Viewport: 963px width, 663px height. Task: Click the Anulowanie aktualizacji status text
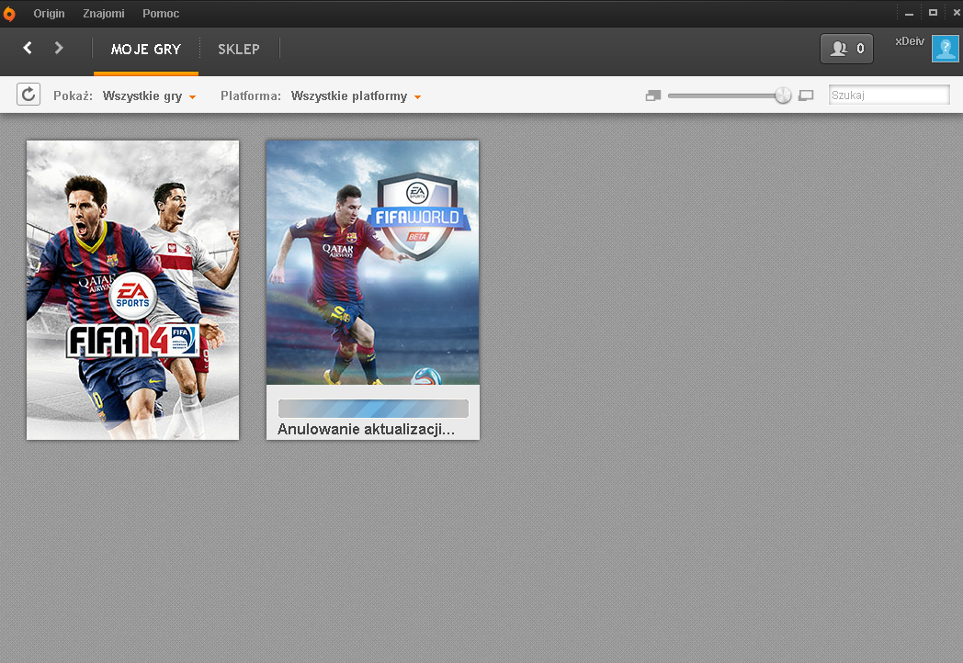pyautogui.click(x=366, y=429)
